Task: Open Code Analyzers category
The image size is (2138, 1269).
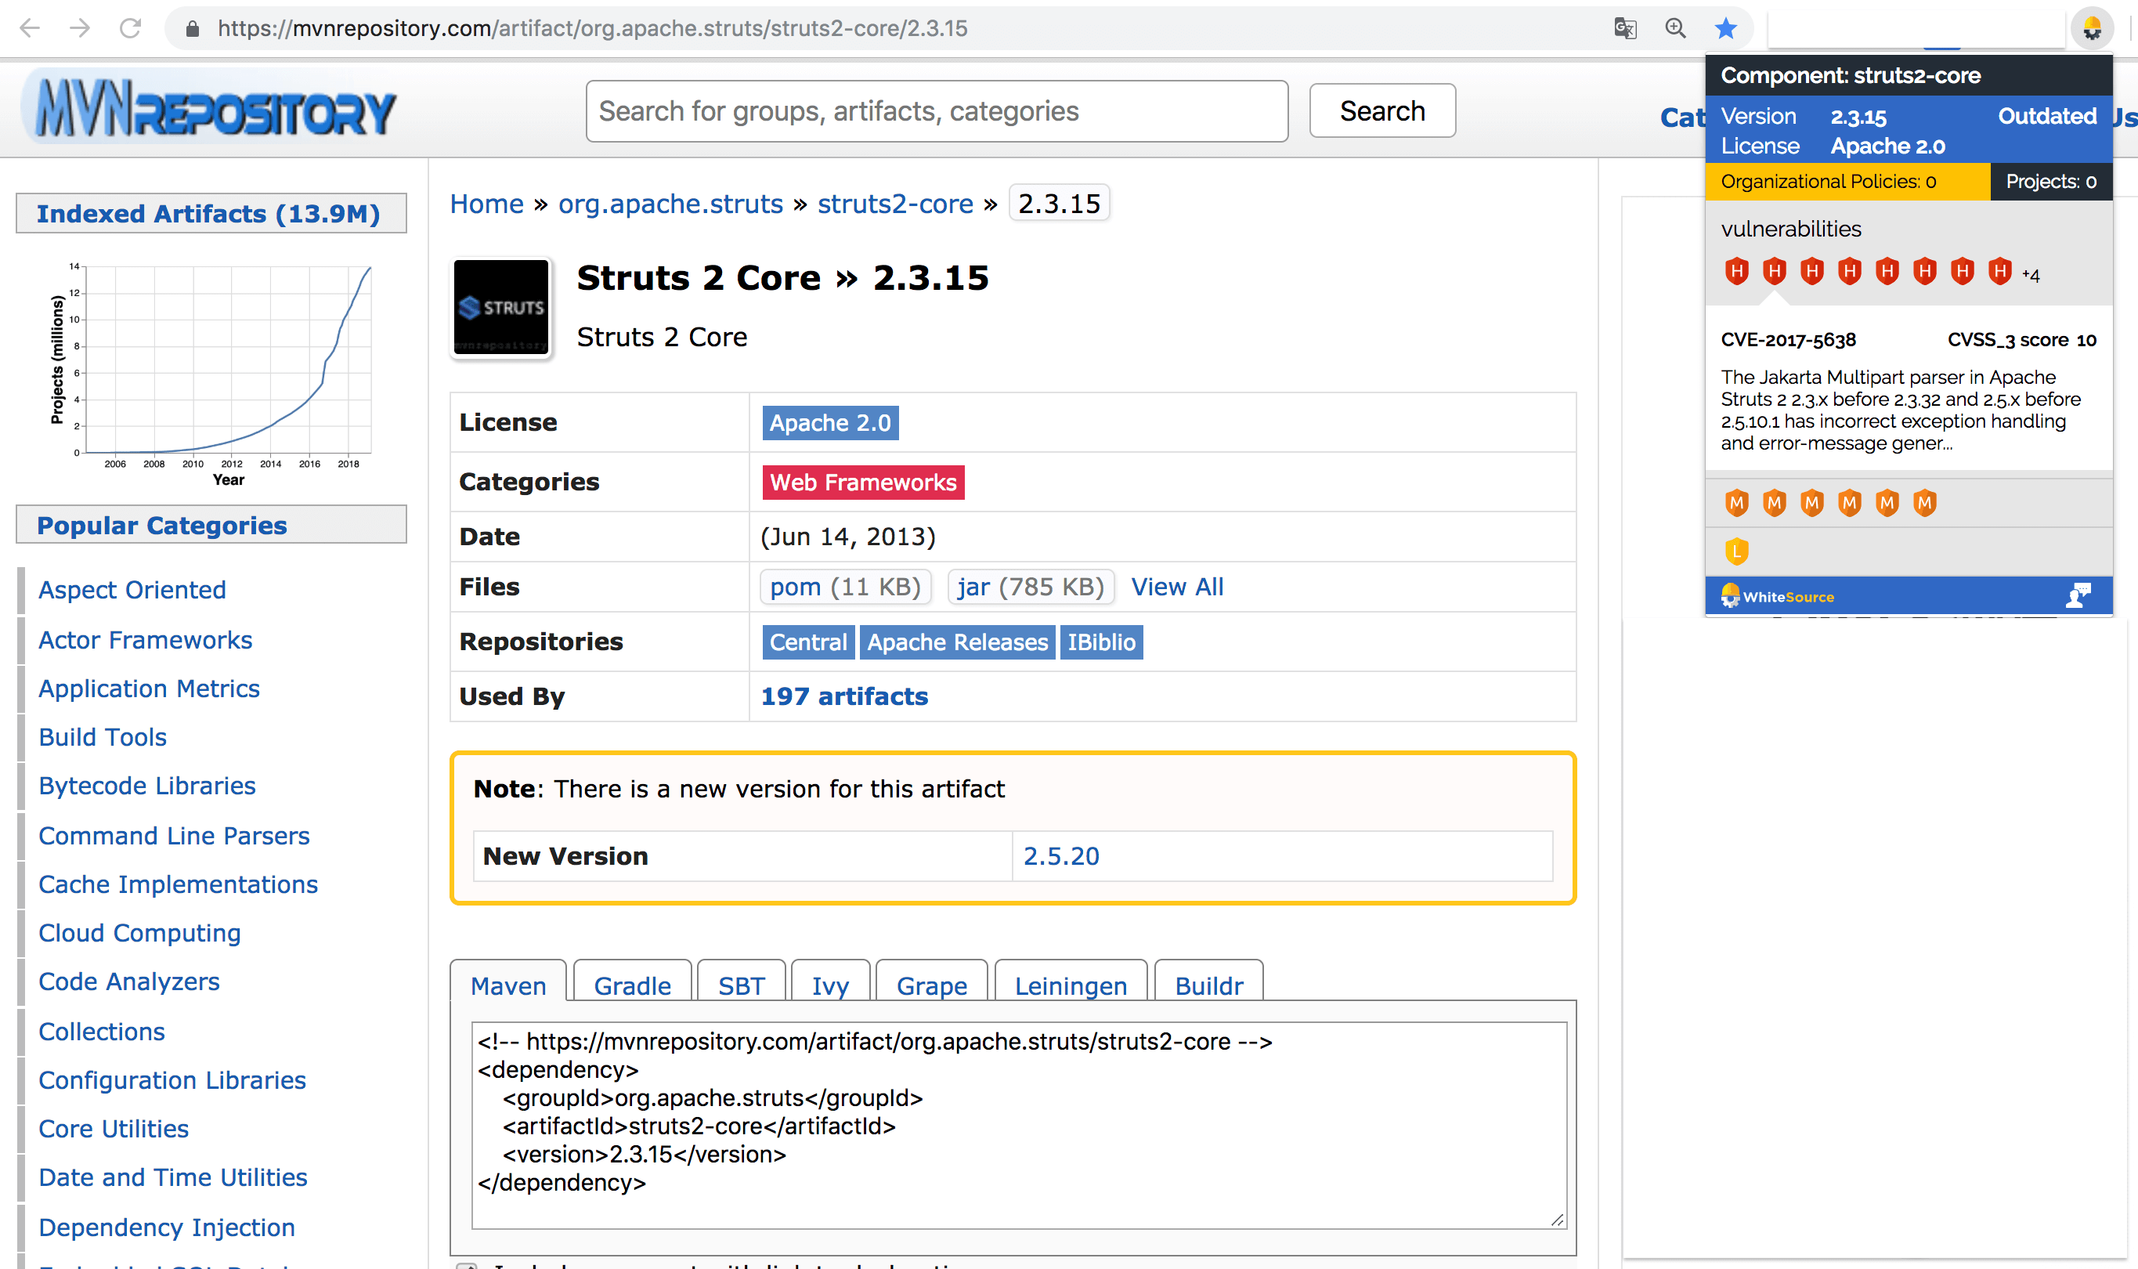Action: pyautogui.click(x=129, y=982)
